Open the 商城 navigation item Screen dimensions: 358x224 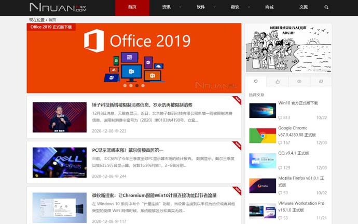tap(269, 7)
